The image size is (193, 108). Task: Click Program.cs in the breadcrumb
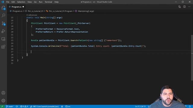(17, 11)
